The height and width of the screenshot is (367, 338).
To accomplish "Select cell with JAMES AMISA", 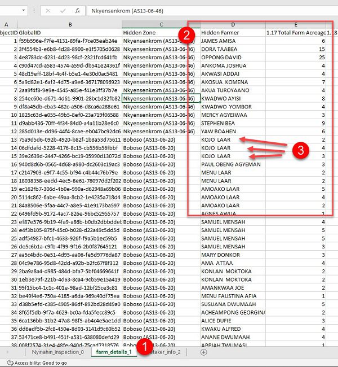I will click(233, 41).
